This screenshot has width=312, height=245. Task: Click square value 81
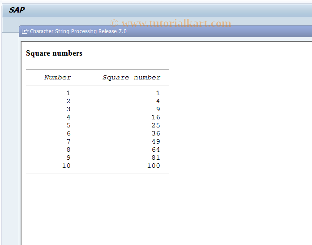(156, 157)
